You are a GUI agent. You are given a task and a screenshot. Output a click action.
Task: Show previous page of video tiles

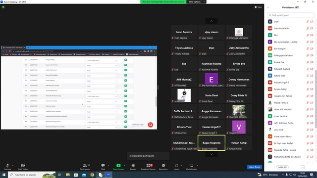click(x=211, y=21)
